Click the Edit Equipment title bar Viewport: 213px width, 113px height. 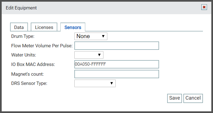[x=106, y=8]
